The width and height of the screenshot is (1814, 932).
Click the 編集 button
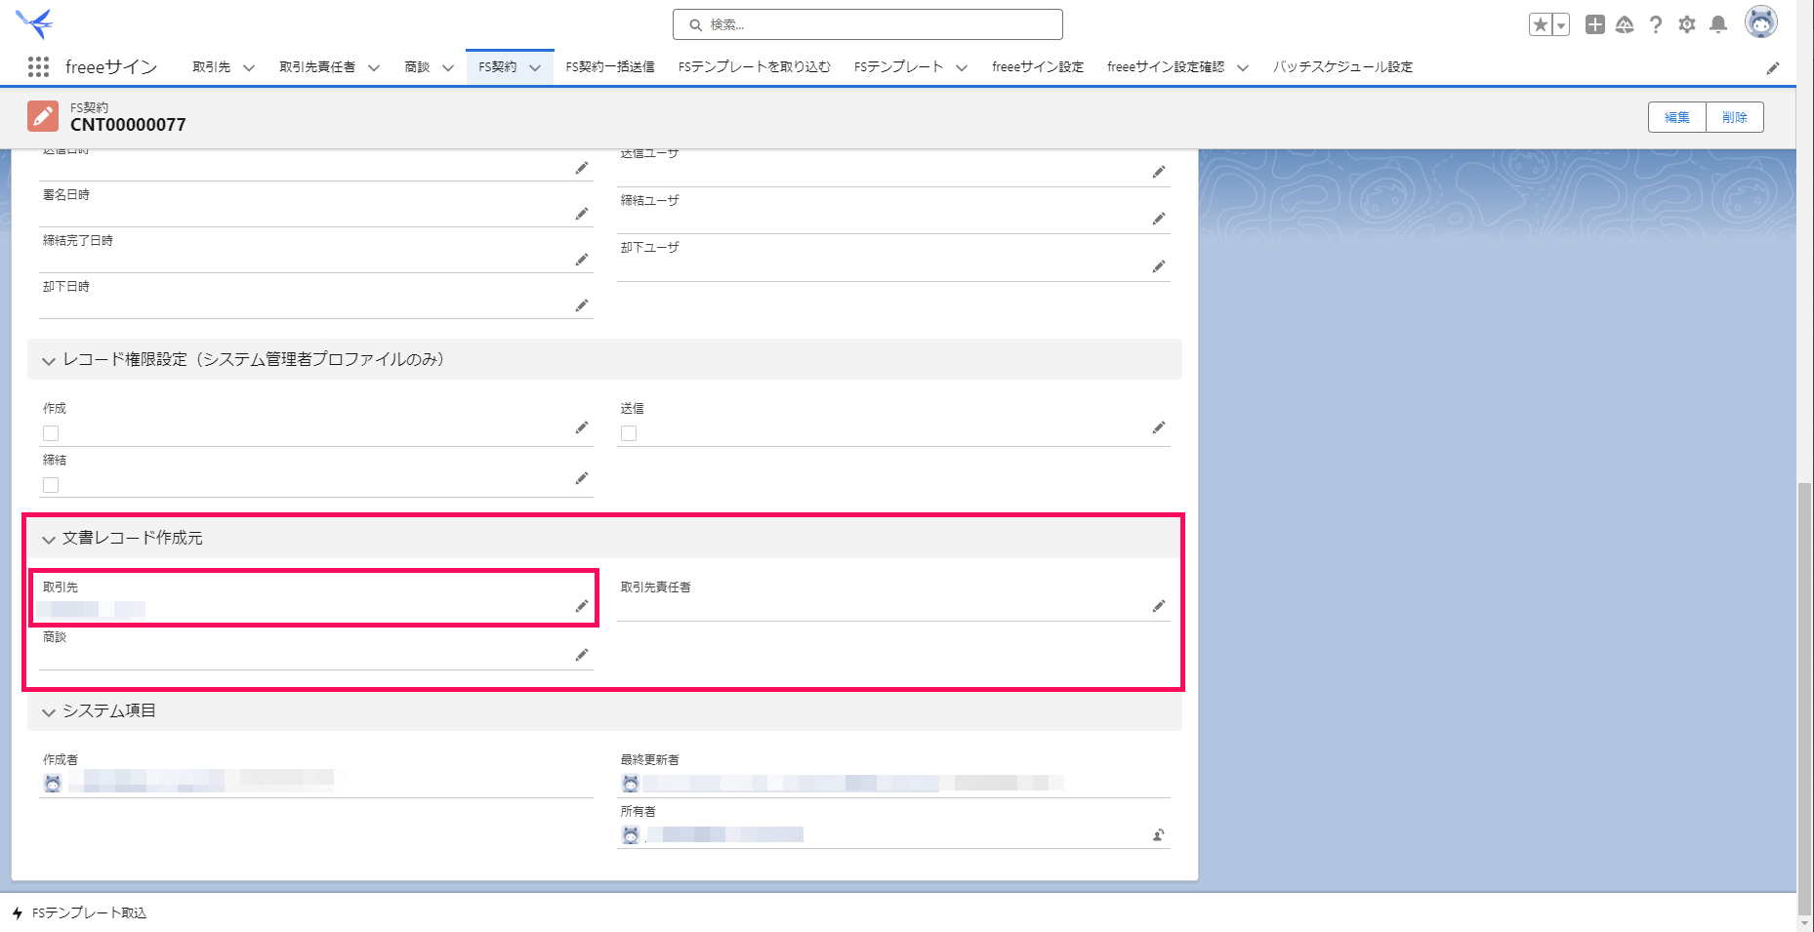point(1677,117)
